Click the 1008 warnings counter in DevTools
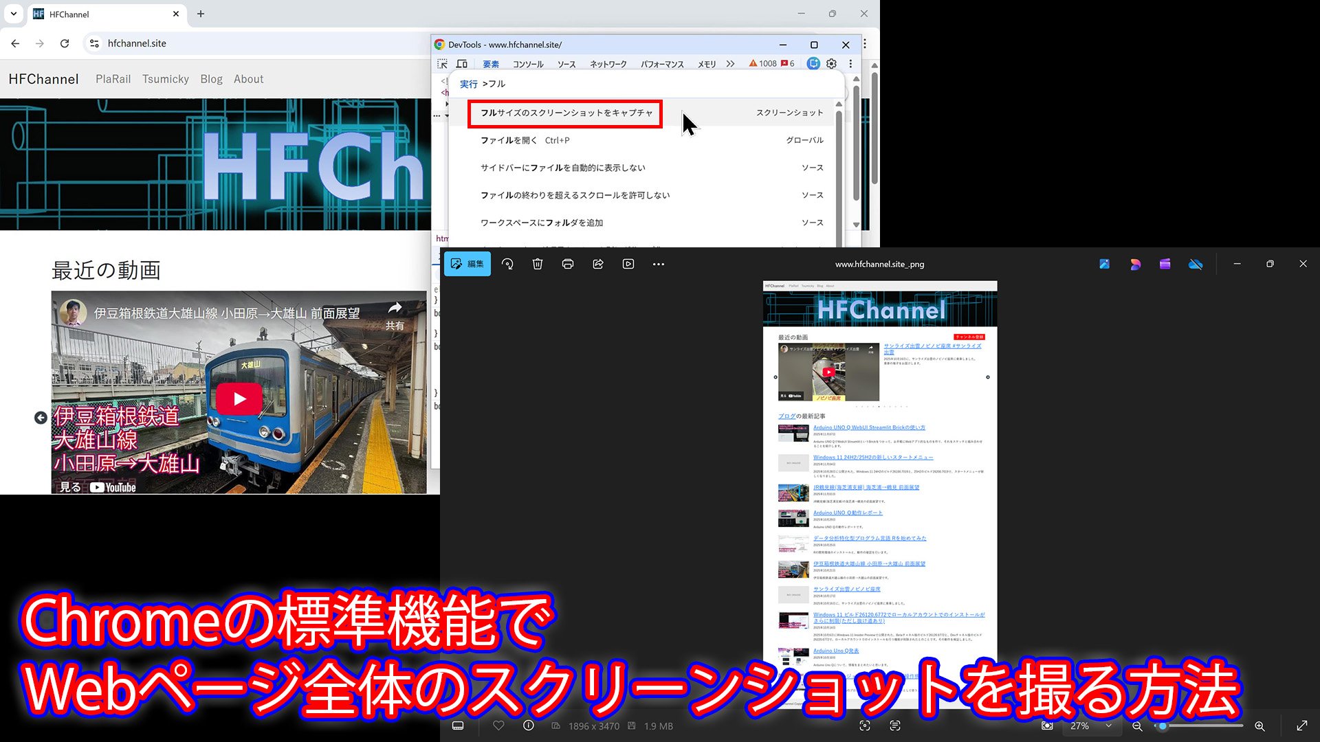The image size is (1320, 742). coord(762,64)
